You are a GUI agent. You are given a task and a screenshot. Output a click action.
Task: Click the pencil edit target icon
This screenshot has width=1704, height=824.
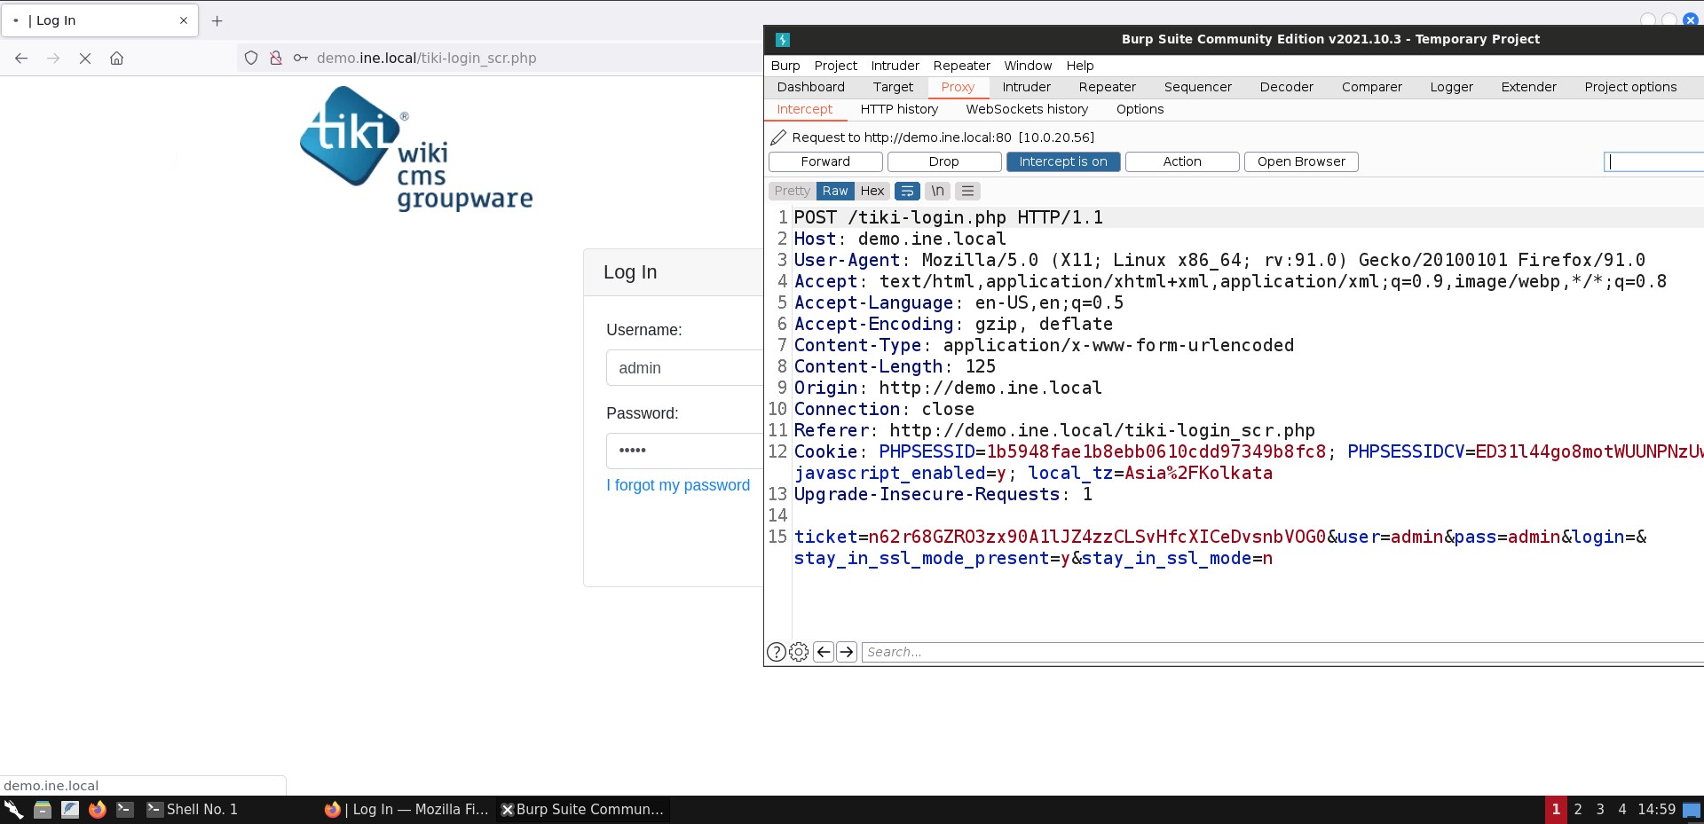pyautogui.click(x=778, y=137)
